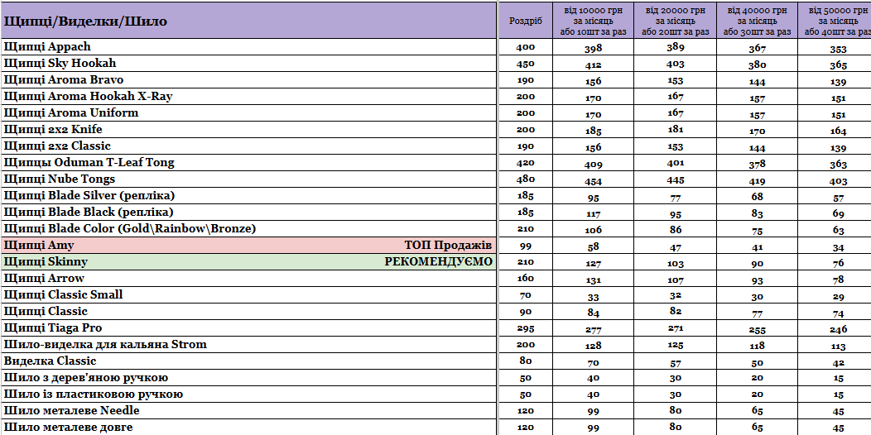This screenshot has height=435, width=871.
Task: Select retail price 295 for Tiaga Pro
Action: pos(526,328)
